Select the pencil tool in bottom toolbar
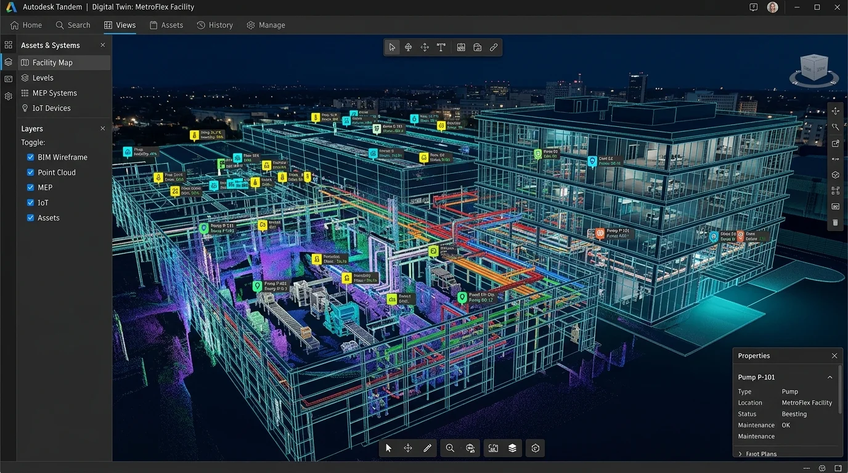Image resolution: width=848 pixels, height=473 pixels. click(x=427, y=448)
